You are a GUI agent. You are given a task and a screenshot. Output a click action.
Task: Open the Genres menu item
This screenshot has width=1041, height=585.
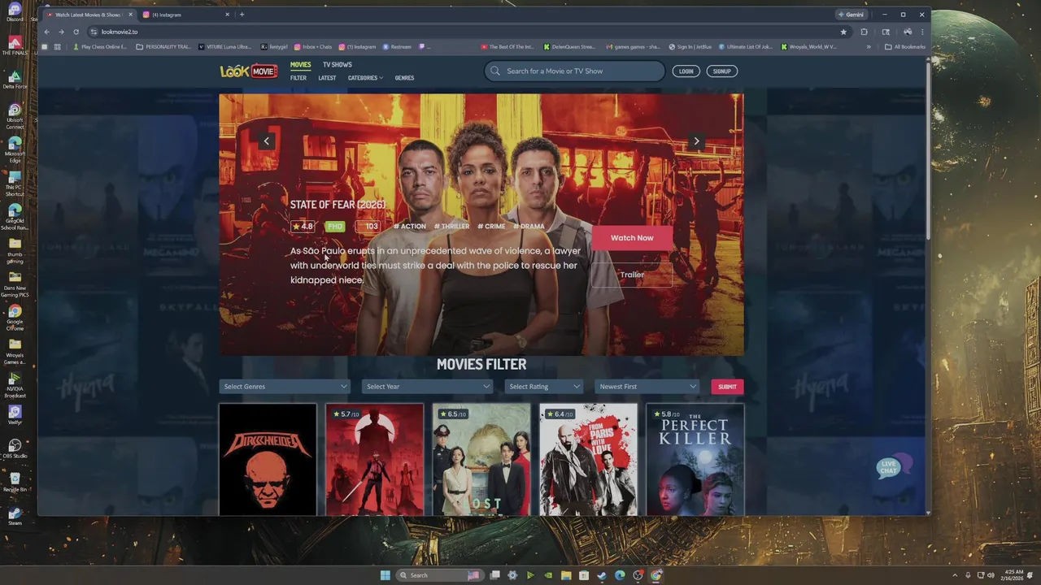[x=404, y=78]
